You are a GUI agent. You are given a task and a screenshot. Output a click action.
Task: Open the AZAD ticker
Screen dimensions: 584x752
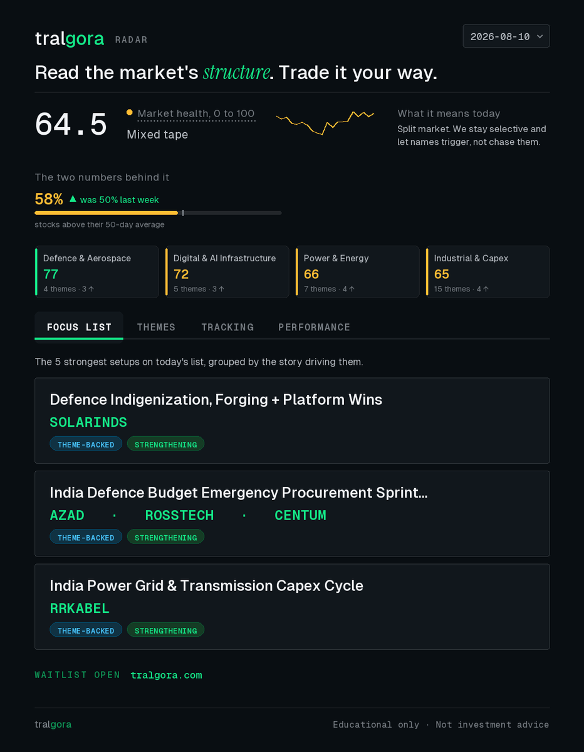point(67,515)
